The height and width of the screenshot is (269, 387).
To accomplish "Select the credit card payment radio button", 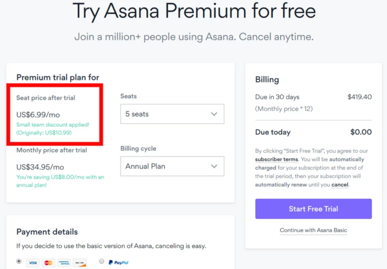I will tap(19, 261).
